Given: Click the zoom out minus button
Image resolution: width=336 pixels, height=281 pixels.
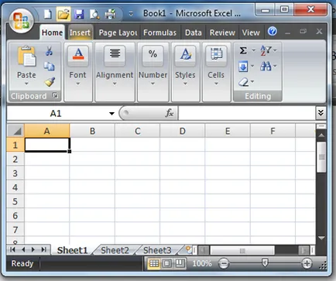Looking at the screenshot, I should pyautogui.click(x=224, y=263).
